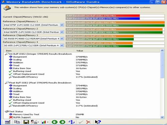Screen dimensions: 167x125
Task: Click the Current Chipset/Memory (Win32 x86) label
Action: [x=25, y=17]
